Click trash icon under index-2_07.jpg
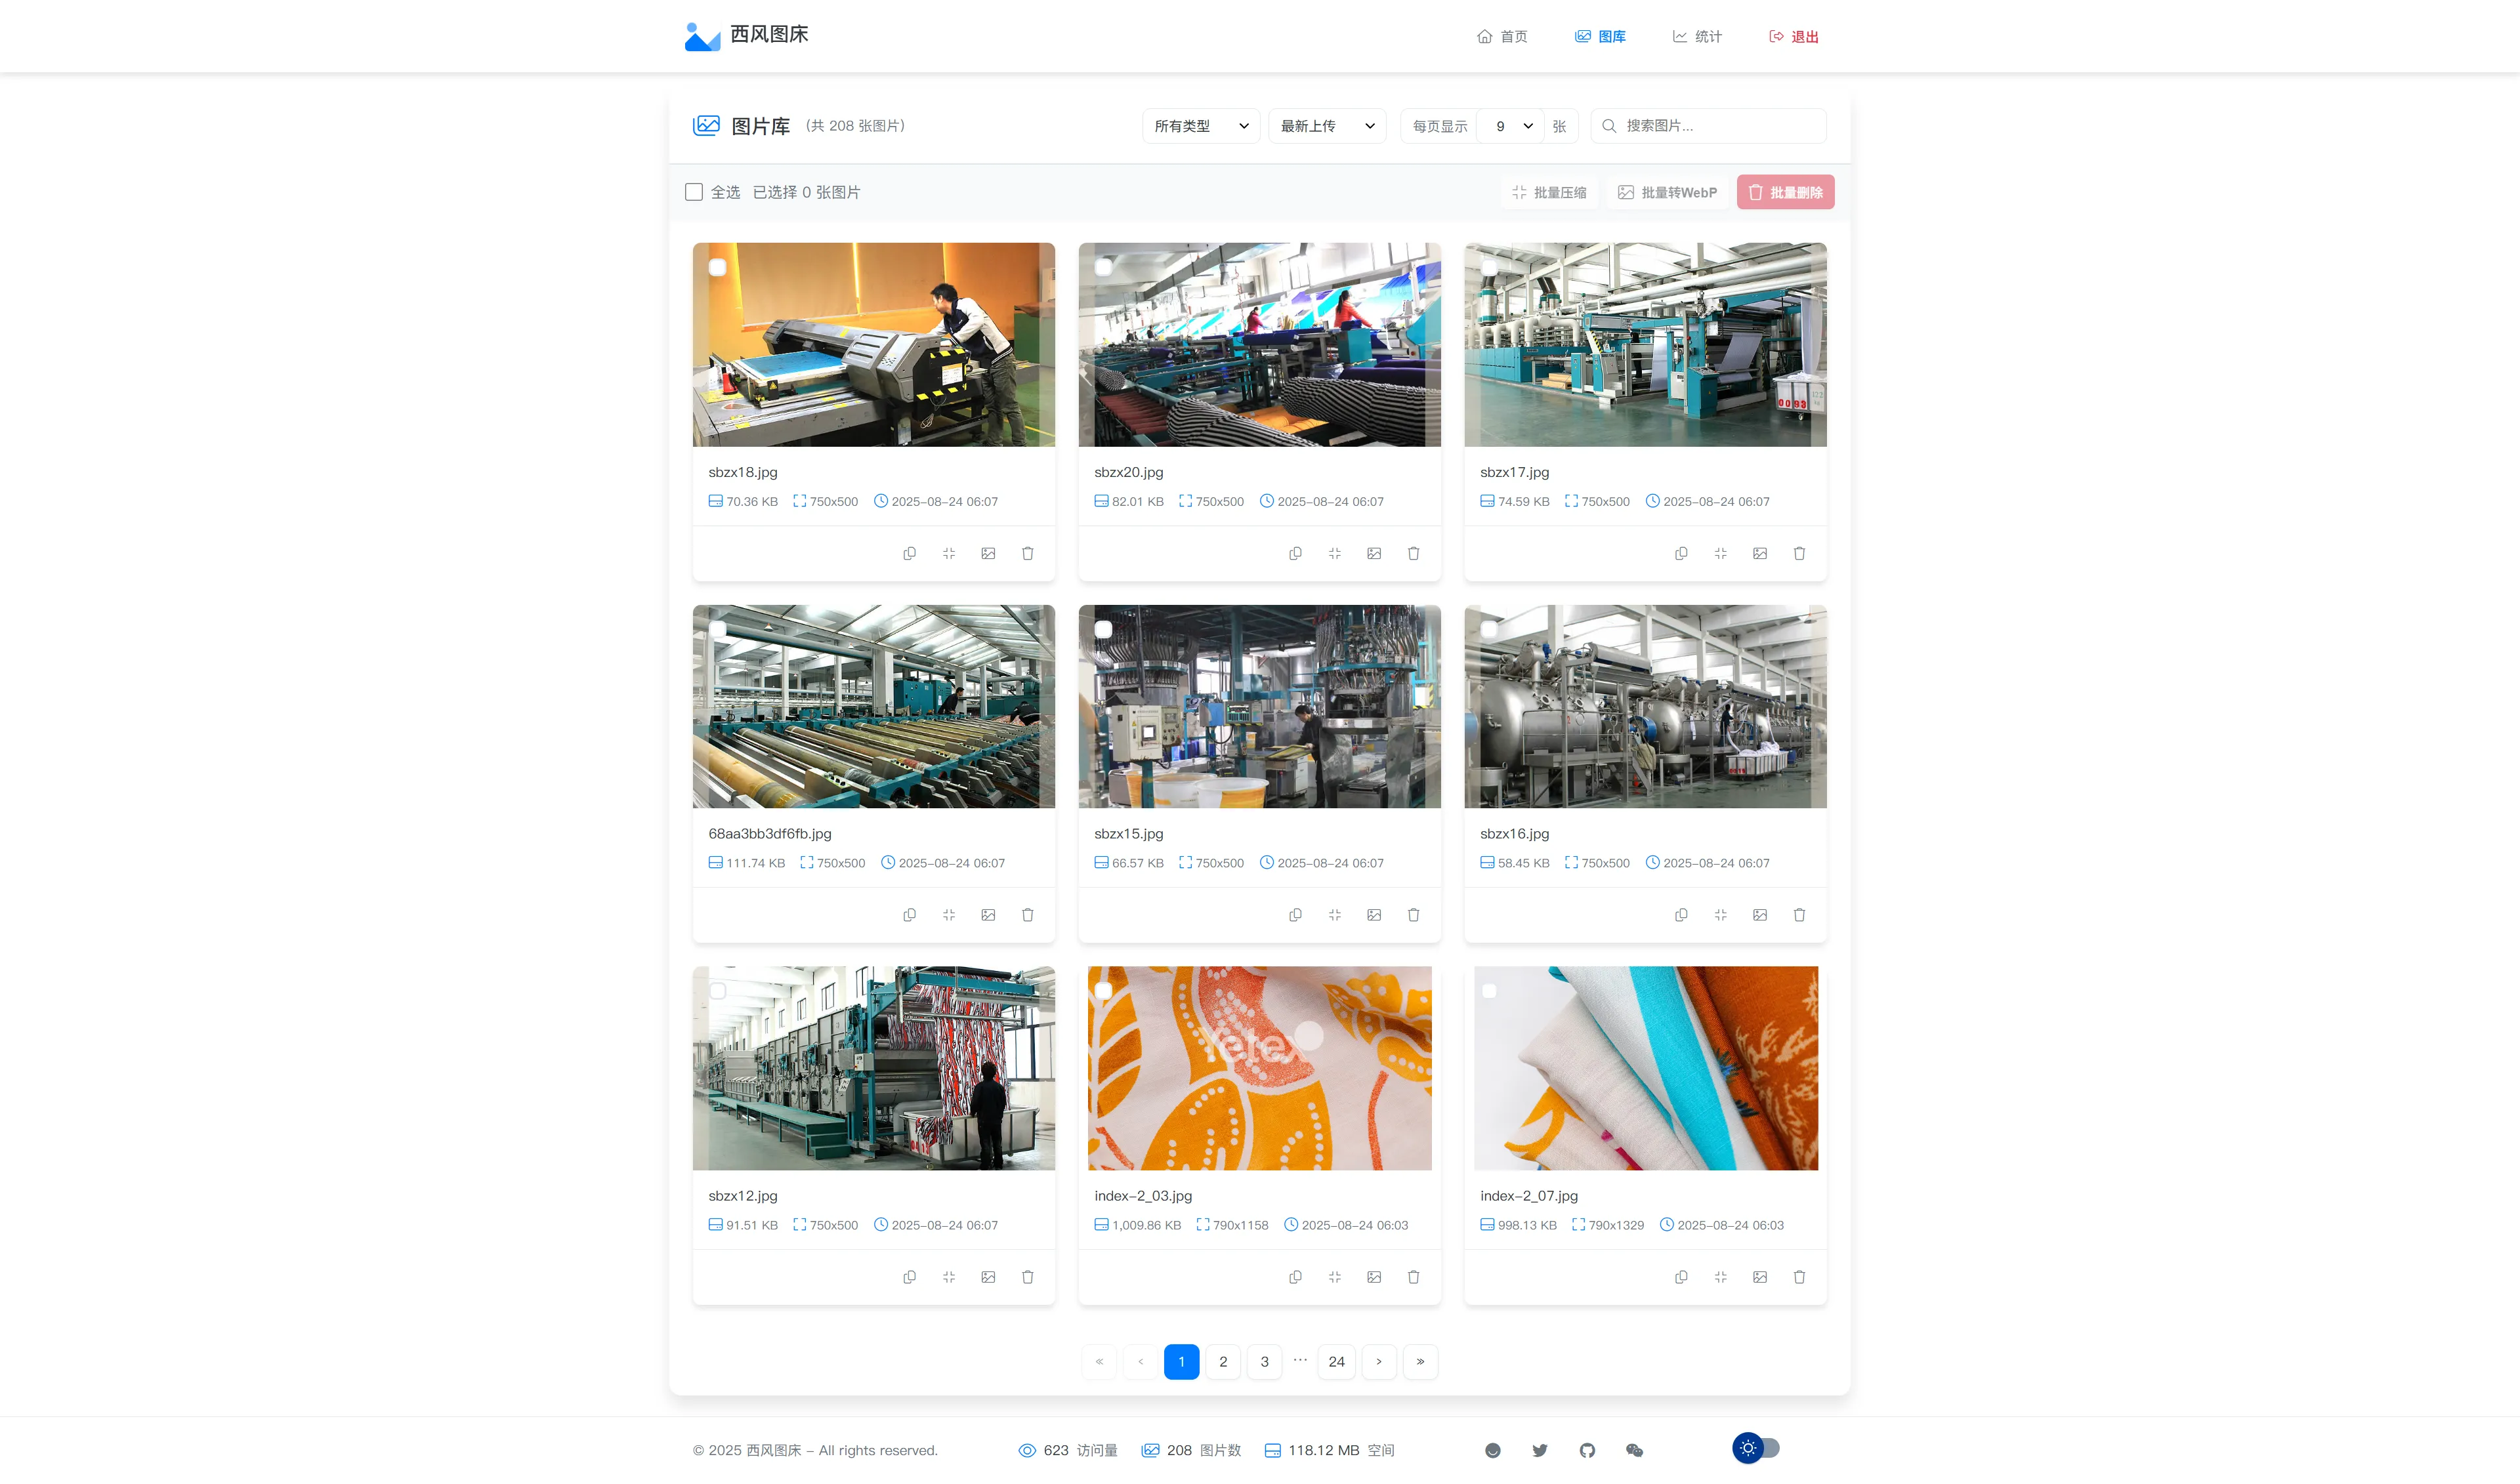 tap(1799, 1277)
